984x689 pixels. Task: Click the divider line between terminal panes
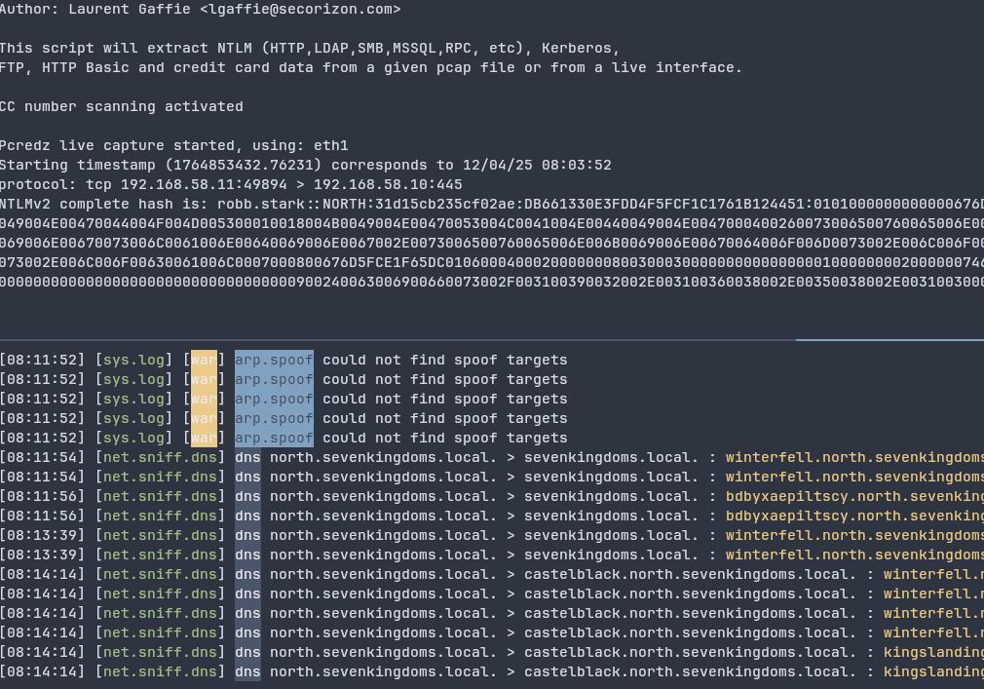tap(390, 339)
